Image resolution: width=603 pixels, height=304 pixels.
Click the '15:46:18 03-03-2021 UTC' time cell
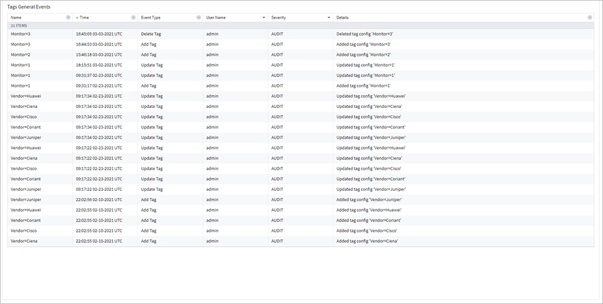point(99,55)
